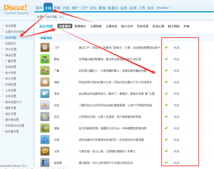Screen dimensions: 214x169
Task: Switch to the 管理相关 tab
Action: [x=80, y=26]
